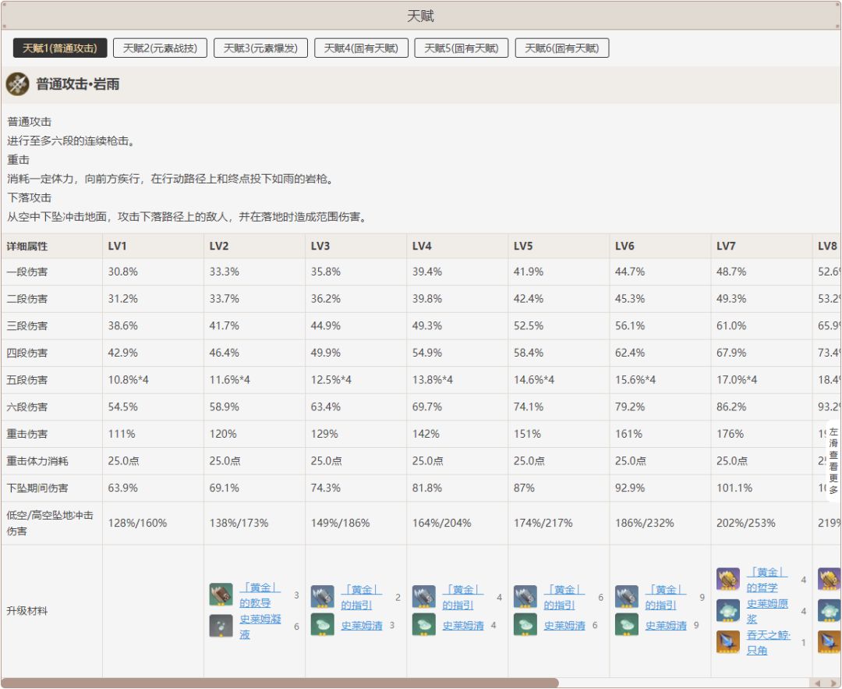
Task: Click 史莱姆清 icon in LV5 column
Action: coord(525,624)
